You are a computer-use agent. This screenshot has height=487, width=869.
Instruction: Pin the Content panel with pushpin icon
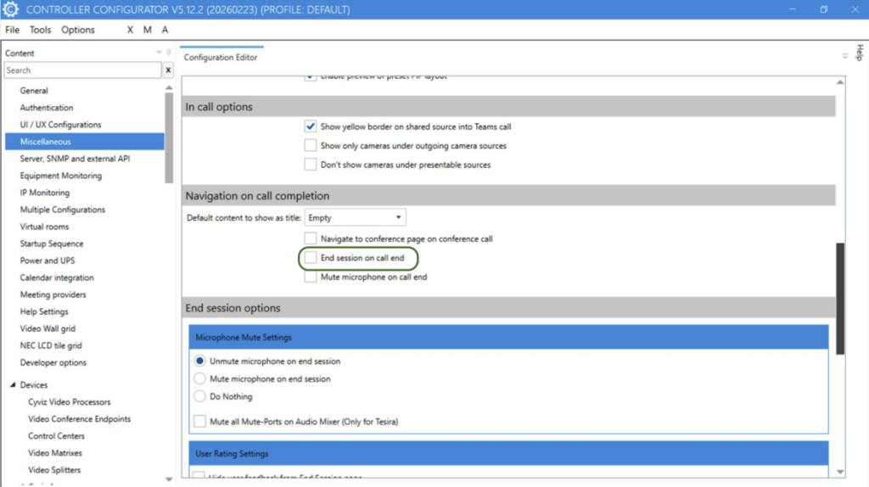(x=169, y=53)
